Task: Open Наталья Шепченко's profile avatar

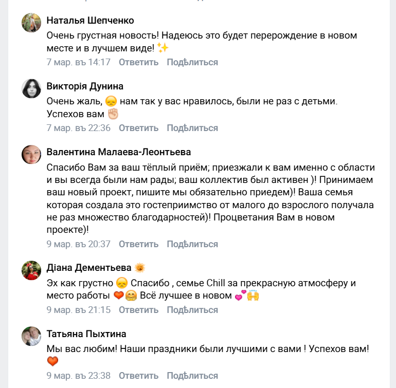Action: tap(31, 23)
